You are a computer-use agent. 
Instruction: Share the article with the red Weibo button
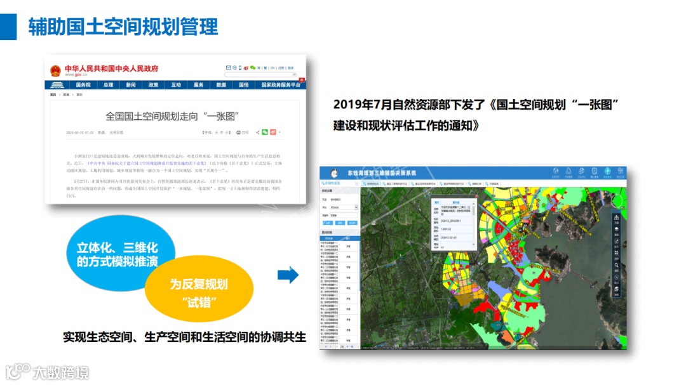[273, 132]
